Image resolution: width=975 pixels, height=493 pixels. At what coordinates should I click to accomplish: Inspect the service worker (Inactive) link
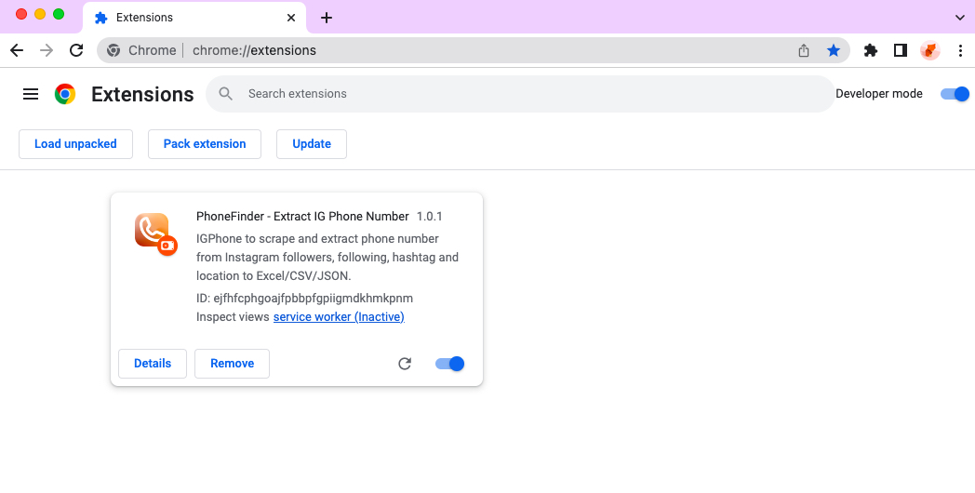click(339, 317)
